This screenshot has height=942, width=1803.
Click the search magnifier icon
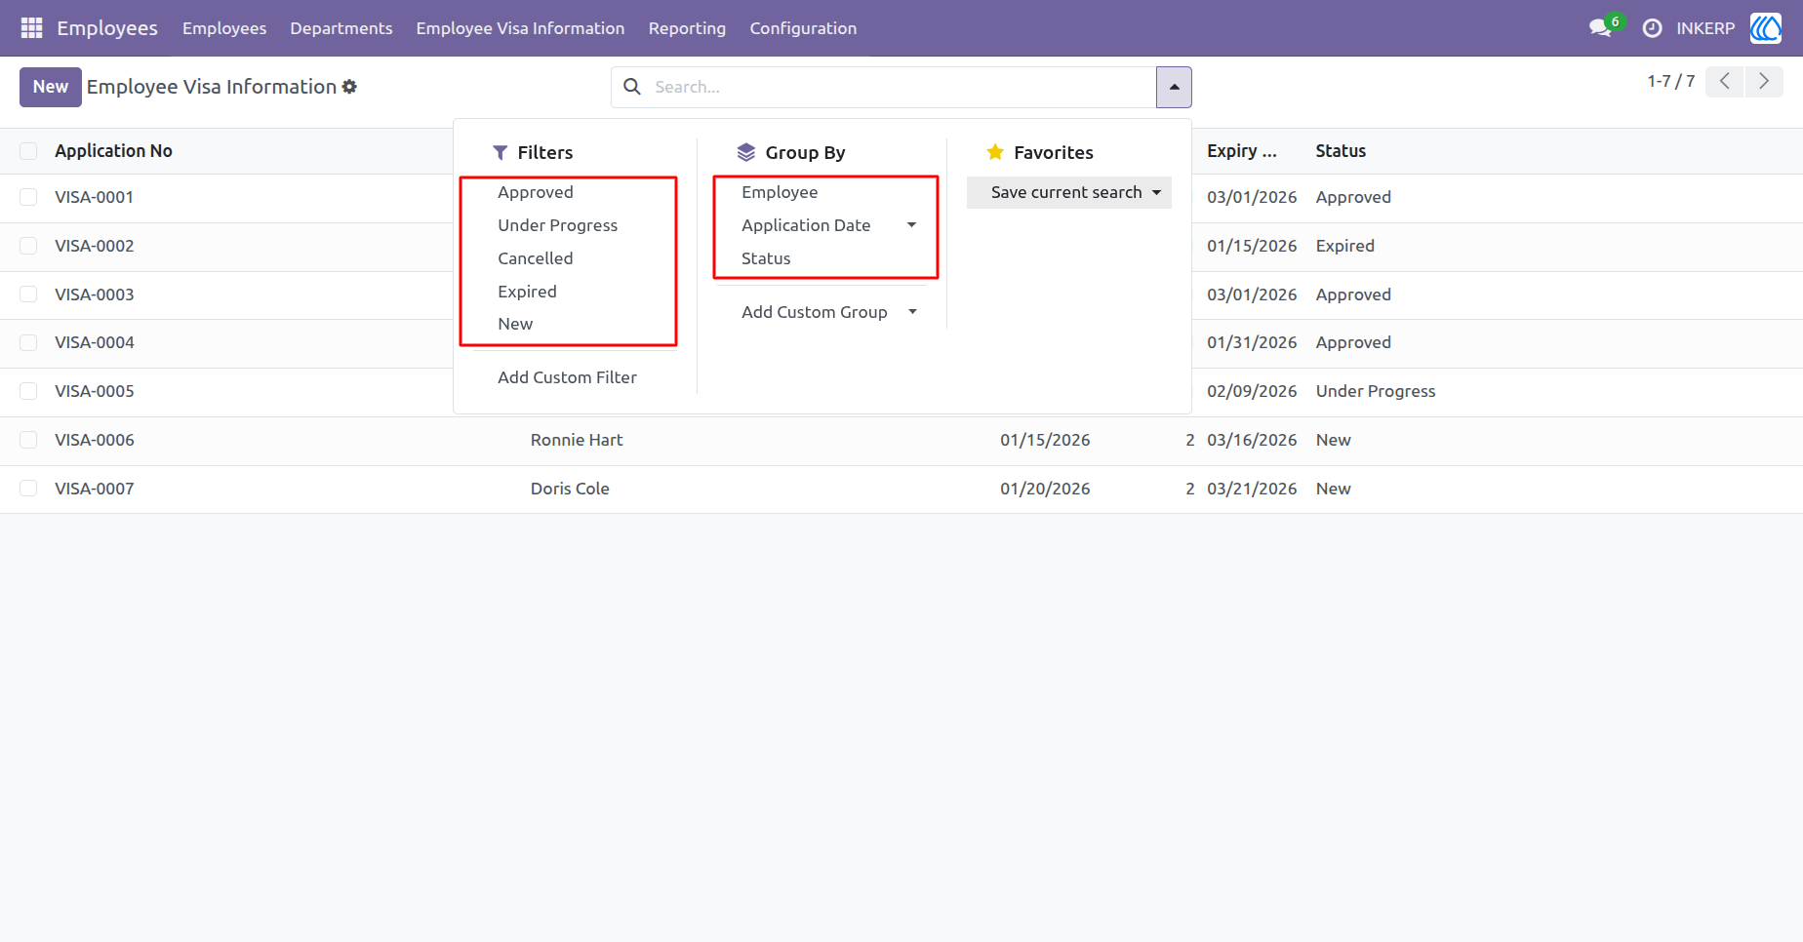click(x=632, y=87)
